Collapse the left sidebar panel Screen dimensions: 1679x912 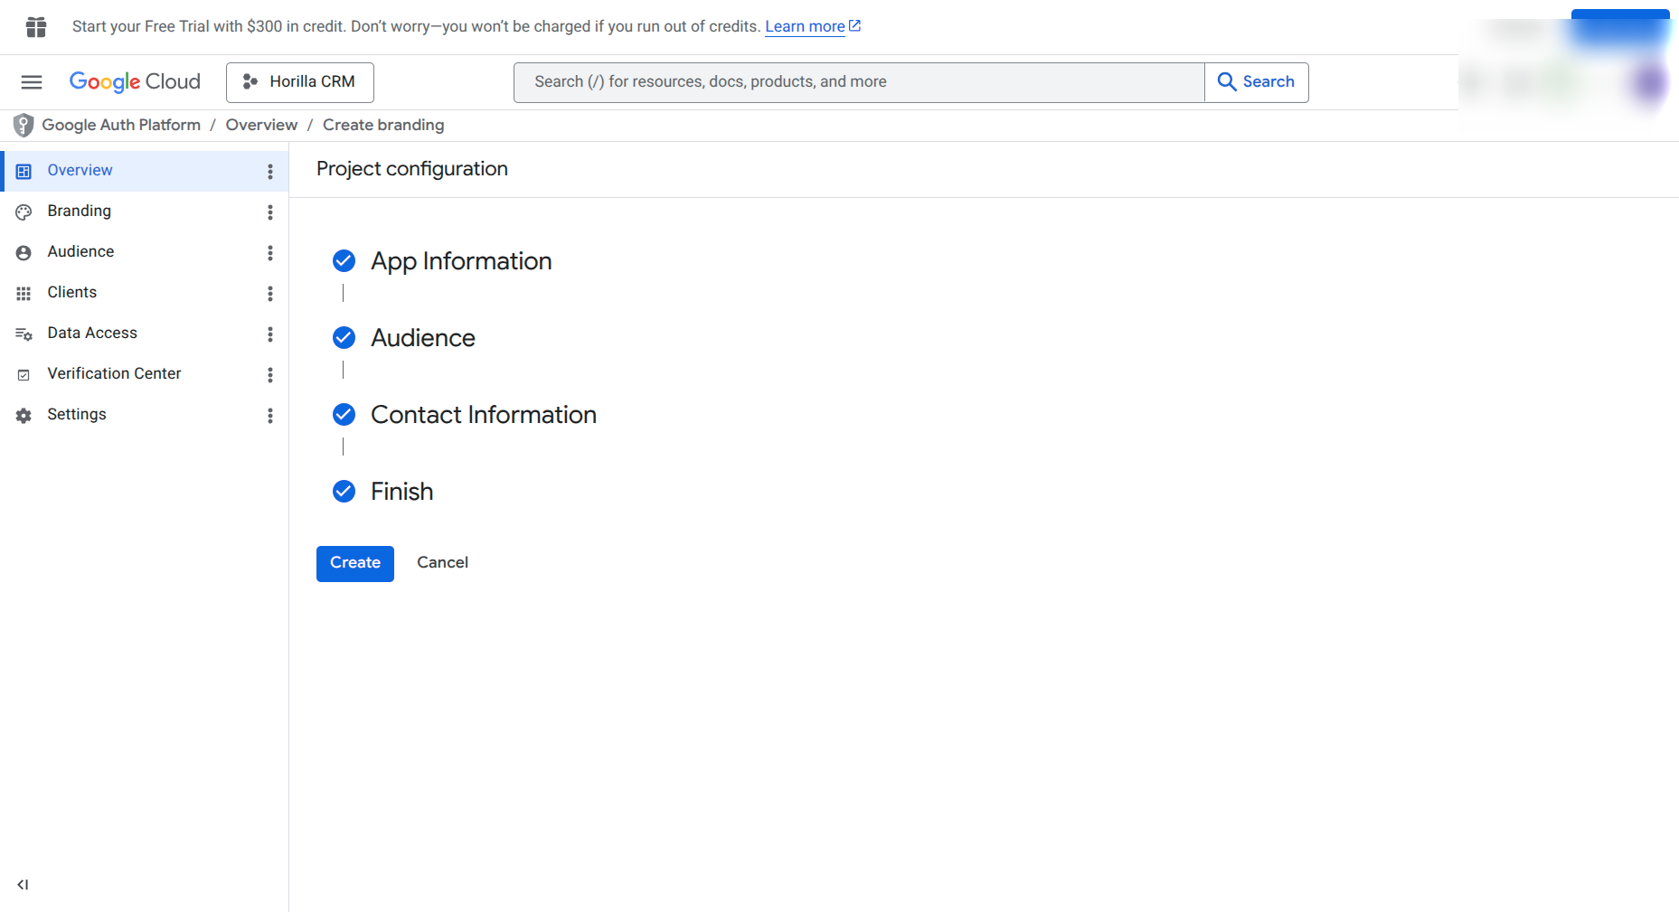(x=23, y=884)
